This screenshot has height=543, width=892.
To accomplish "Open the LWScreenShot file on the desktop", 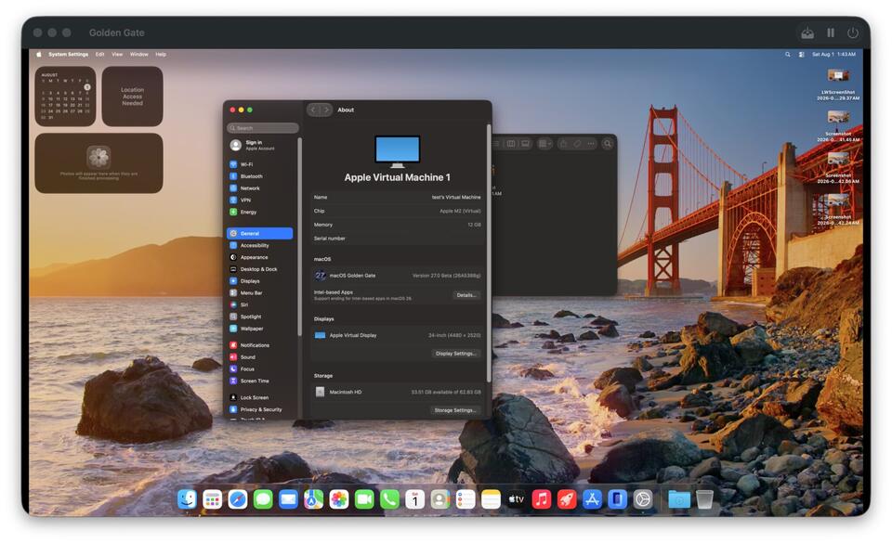I will tap(838, 84).
